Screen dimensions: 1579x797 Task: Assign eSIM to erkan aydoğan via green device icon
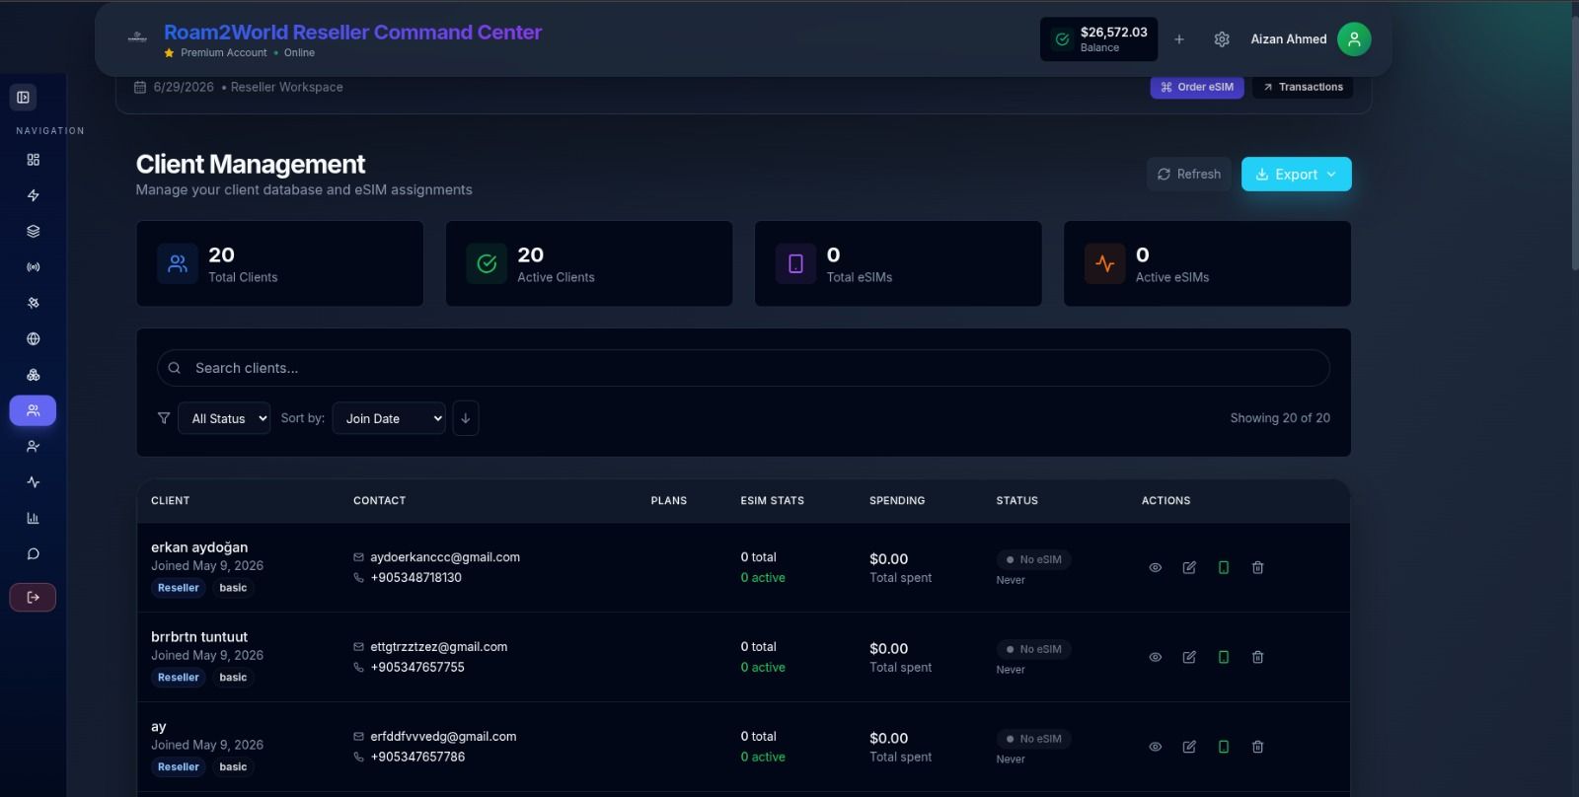1224,567
